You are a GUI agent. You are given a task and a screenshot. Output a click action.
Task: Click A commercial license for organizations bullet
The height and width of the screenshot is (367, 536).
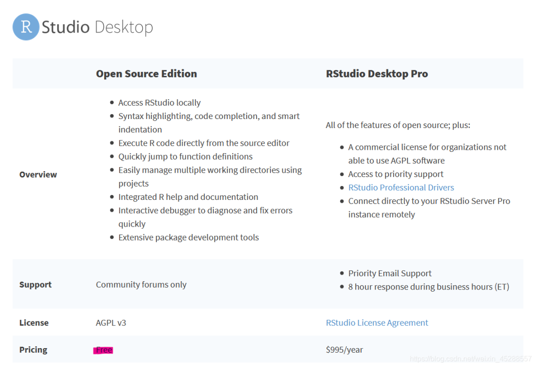[427, 154]
